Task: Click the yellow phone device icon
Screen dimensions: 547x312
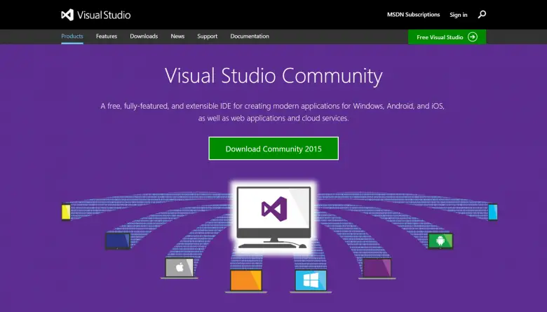Action: [66, 212]
